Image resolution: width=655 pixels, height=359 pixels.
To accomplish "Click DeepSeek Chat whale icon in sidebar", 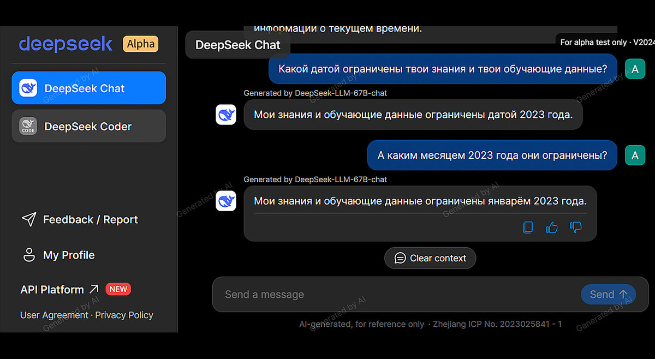I will tap(28, 88).
